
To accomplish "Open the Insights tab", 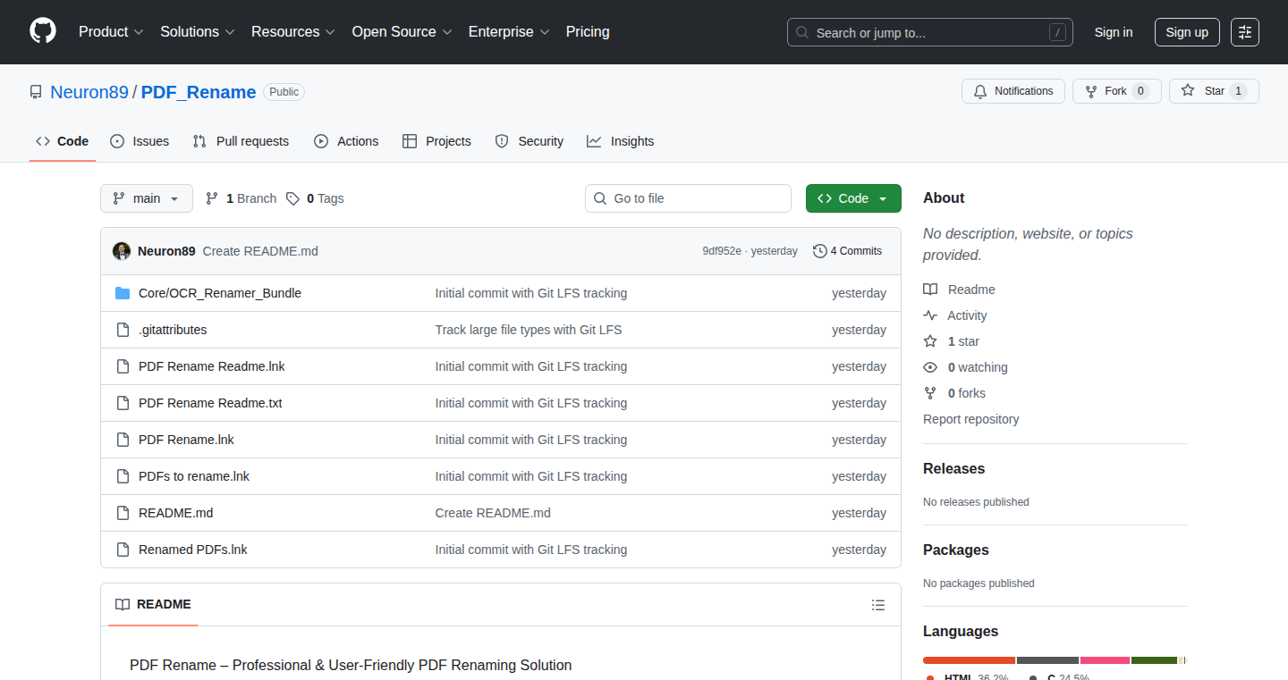I will tap(621, 141).
